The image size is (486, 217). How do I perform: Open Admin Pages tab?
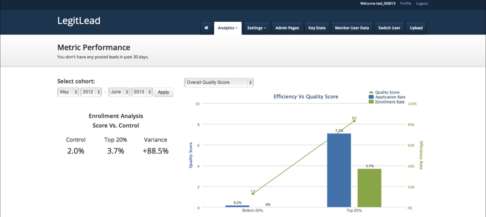(x=287, y=28)
